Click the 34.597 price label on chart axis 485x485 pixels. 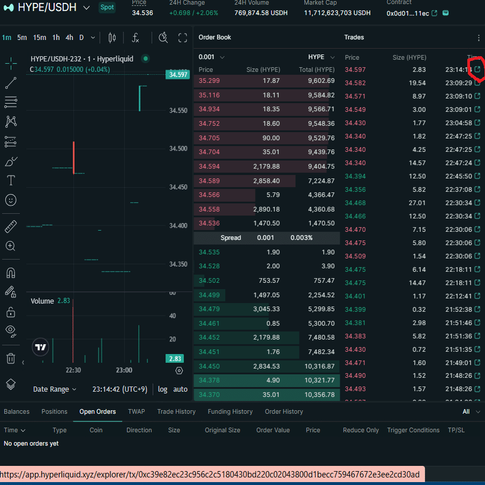177,75
